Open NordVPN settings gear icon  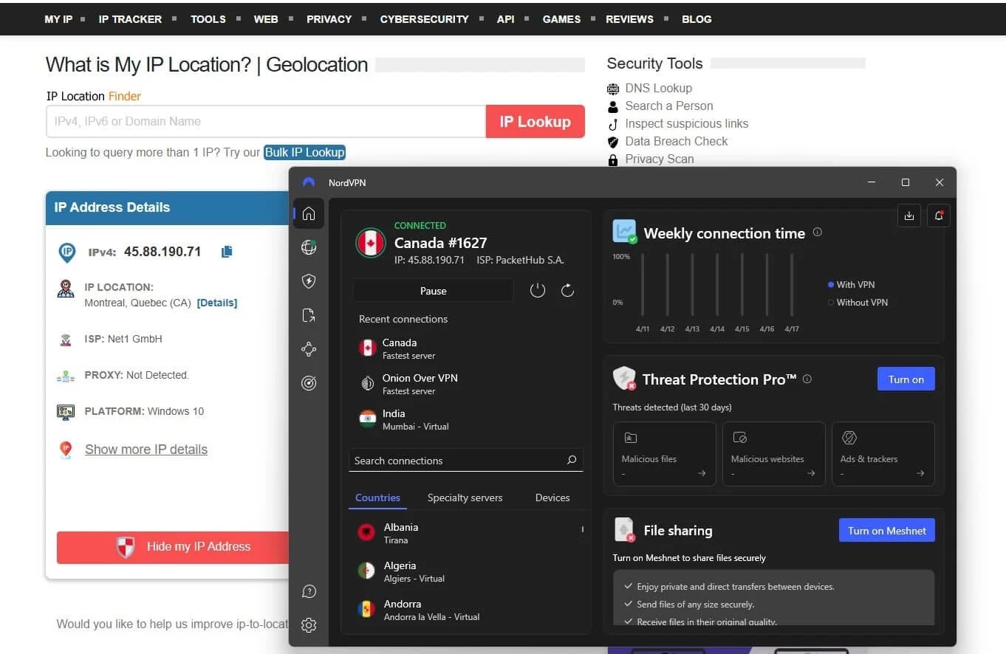[309, 625]
